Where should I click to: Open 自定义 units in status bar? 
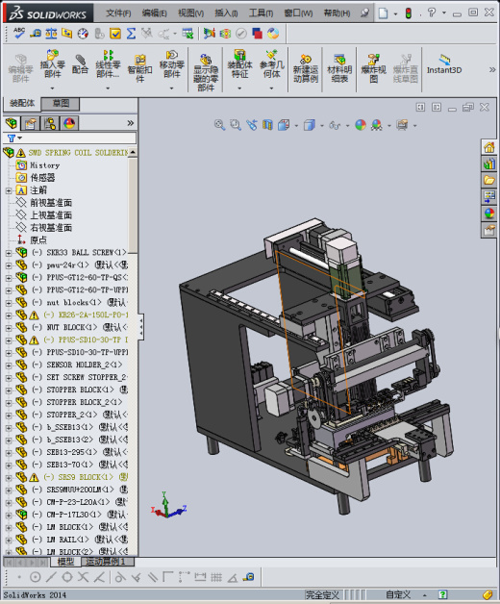coord(398,594)
